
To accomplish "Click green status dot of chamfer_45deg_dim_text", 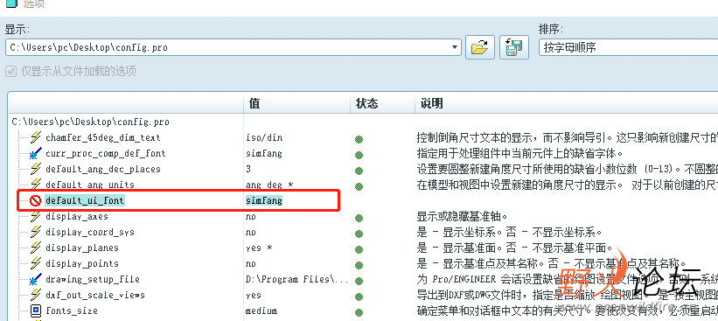I will coord(359,139).
